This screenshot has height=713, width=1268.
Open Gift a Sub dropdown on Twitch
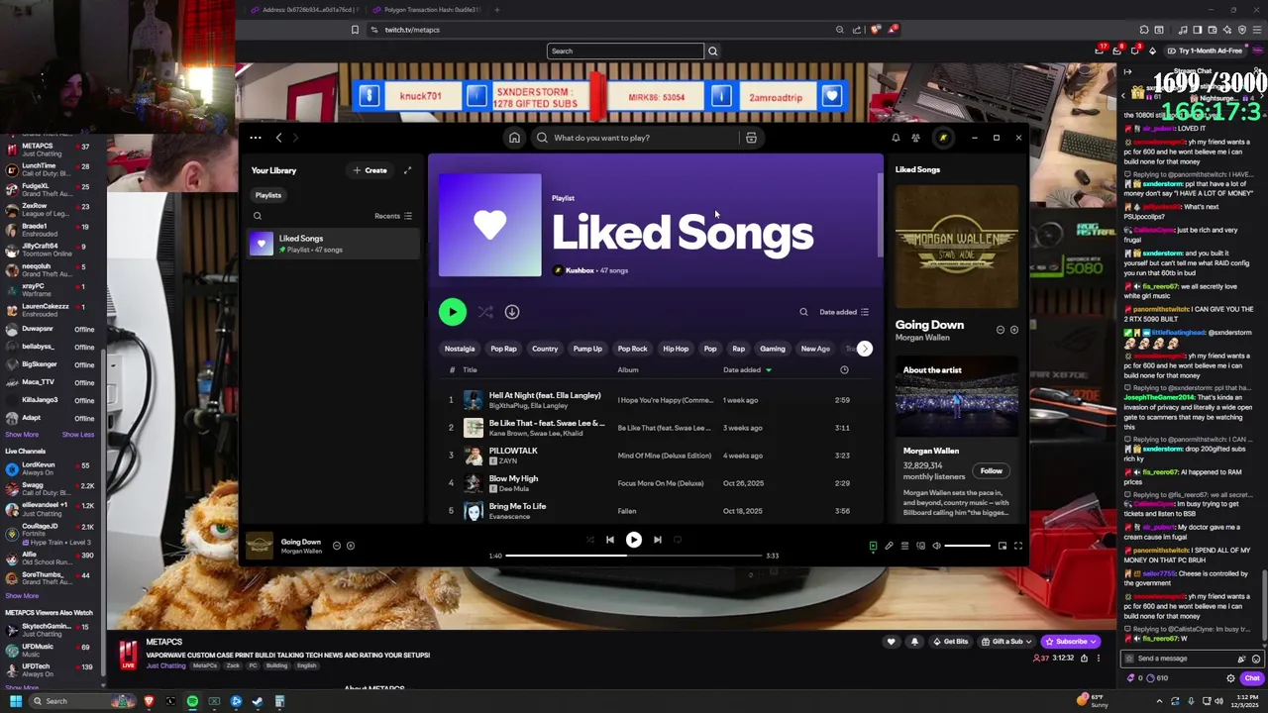pyautogui.click(x=1006, y=642)
